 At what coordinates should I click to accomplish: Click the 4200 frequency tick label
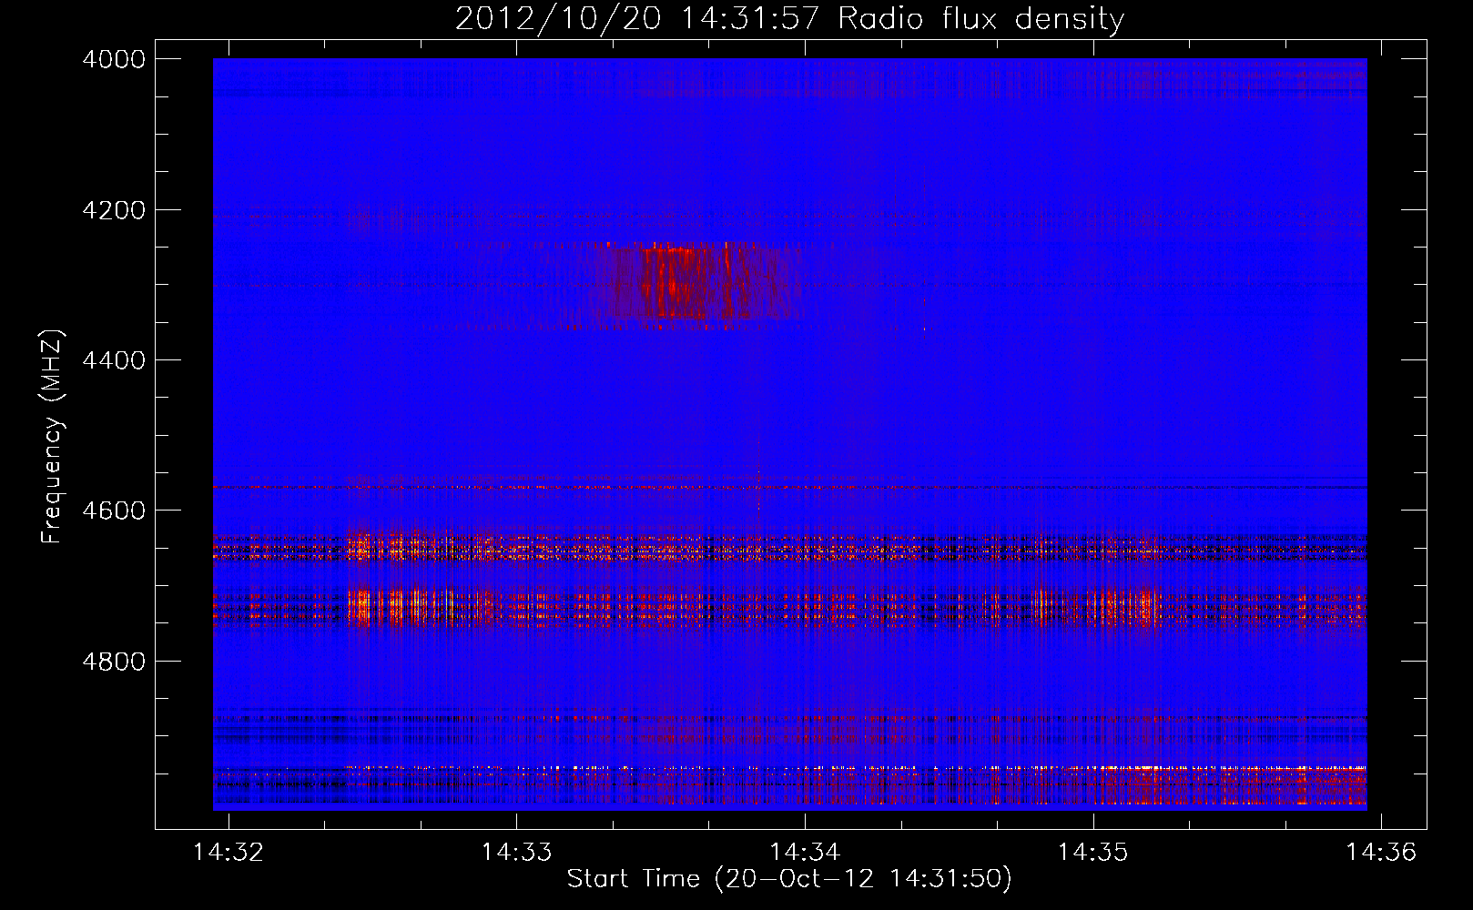tap(114, 210)
